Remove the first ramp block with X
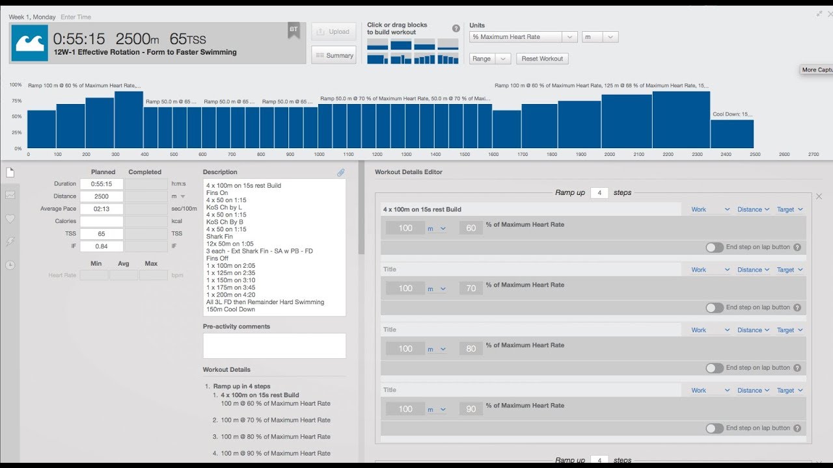833x468 pixels. [819, 196]
